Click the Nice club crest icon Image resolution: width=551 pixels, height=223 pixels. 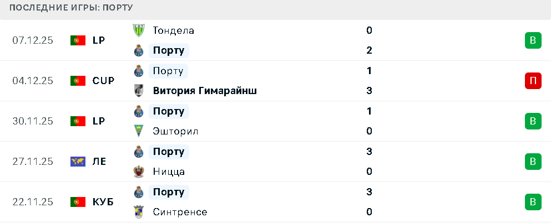tap(139, 172)
